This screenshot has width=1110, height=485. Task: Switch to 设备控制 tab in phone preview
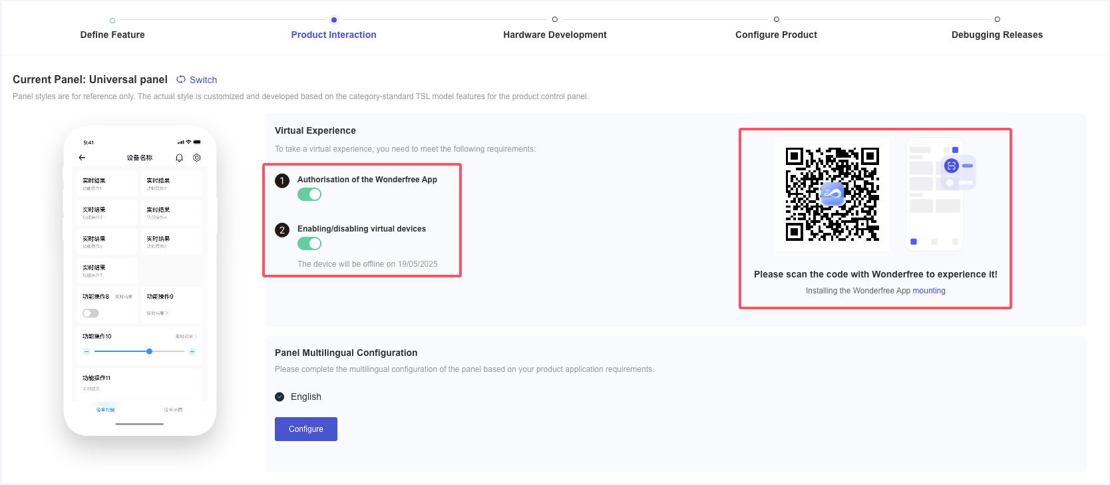pos(105,410)
